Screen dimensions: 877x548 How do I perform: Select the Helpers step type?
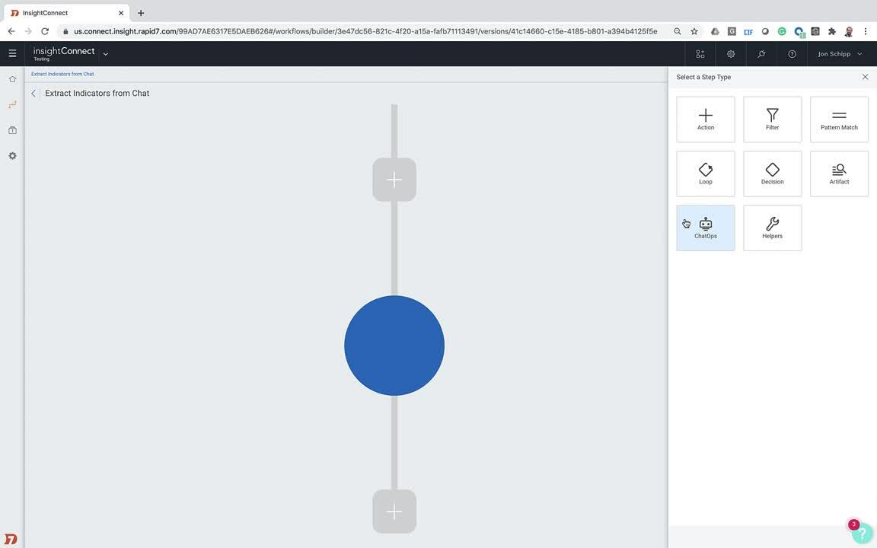pos(771,227)
